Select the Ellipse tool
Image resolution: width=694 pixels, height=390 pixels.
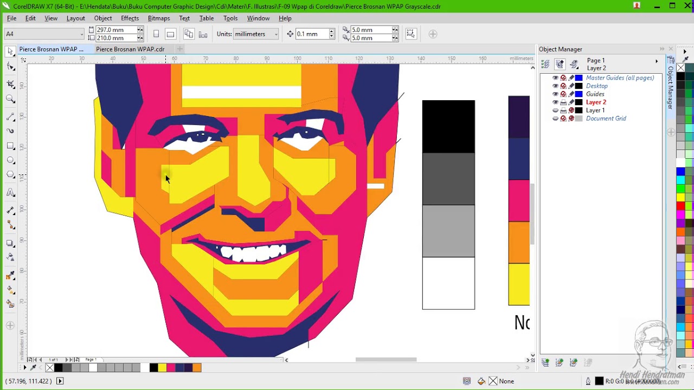(10, 160)
